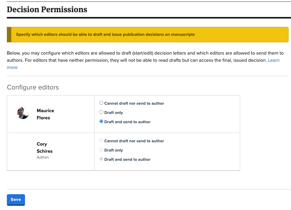Viewport: 291px width, 210px height.
Task: Select 'Draft only' for Cory Schires
Action: [x=101, y=149]
